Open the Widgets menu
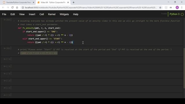This screenshot has height=104, width=185. click(64, 14)
